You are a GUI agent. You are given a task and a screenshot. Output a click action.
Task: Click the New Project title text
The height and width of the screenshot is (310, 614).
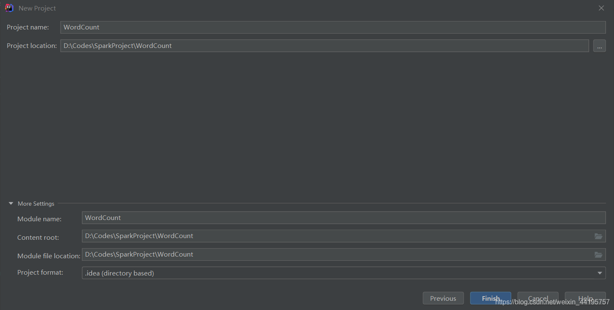pos(37,8)
